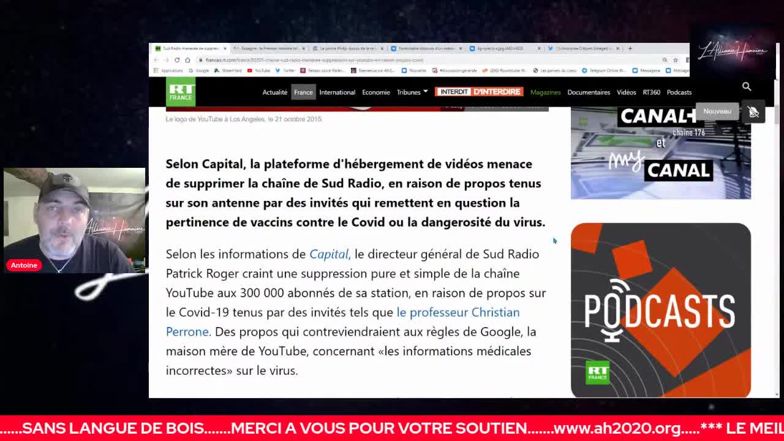Open the #discussion-générale bookmark

(454, 70)
